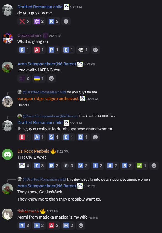Click the Y reaction with 3 votes
Screen dimensions: 162x233
tap(24, 226)
